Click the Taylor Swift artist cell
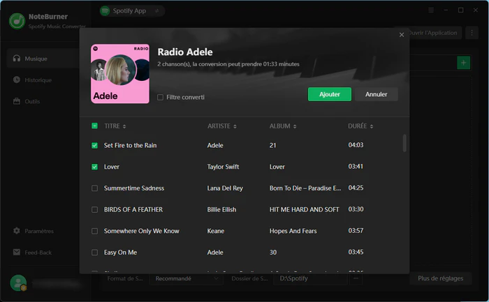 (223, 167)
